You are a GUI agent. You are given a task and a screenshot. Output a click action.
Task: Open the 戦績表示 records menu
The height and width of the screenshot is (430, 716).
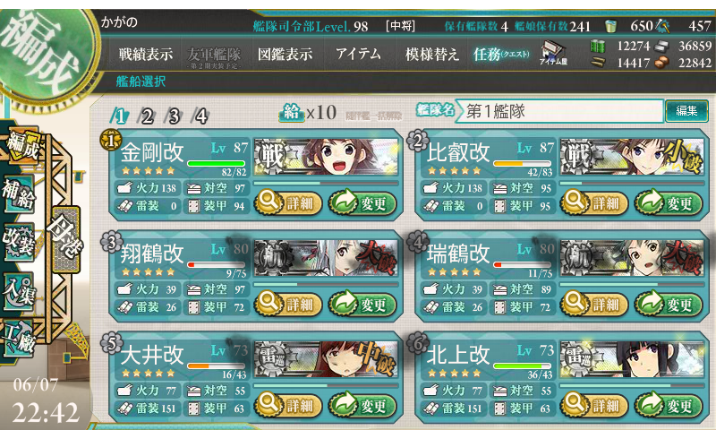(146, 55)
